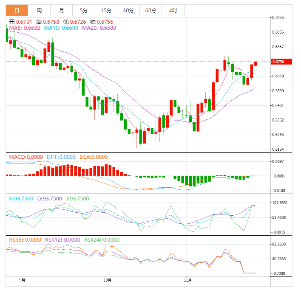Click the 11月 date axis marker

pos(188,280)
